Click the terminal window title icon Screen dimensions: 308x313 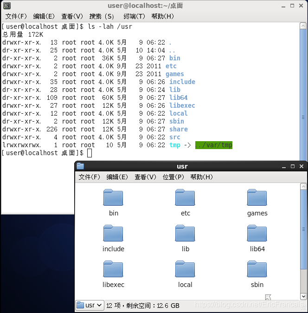coord(7,6)
